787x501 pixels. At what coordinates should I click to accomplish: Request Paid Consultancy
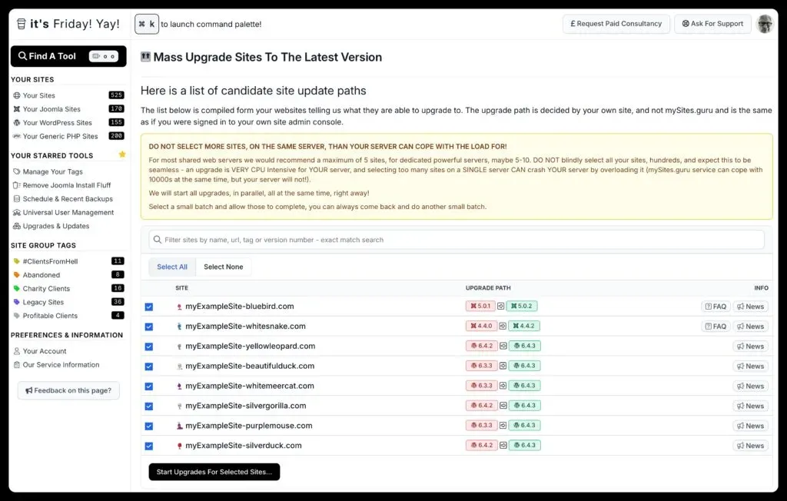[x=616, y=24]
